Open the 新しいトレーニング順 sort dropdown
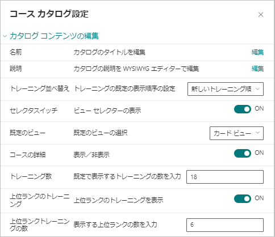 click(x=226, y=89)
